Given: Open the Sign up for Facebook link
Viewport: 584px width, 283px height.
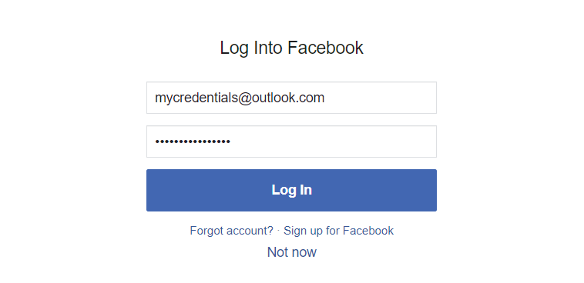Looking at the screenshot, I should click(338, 231).
